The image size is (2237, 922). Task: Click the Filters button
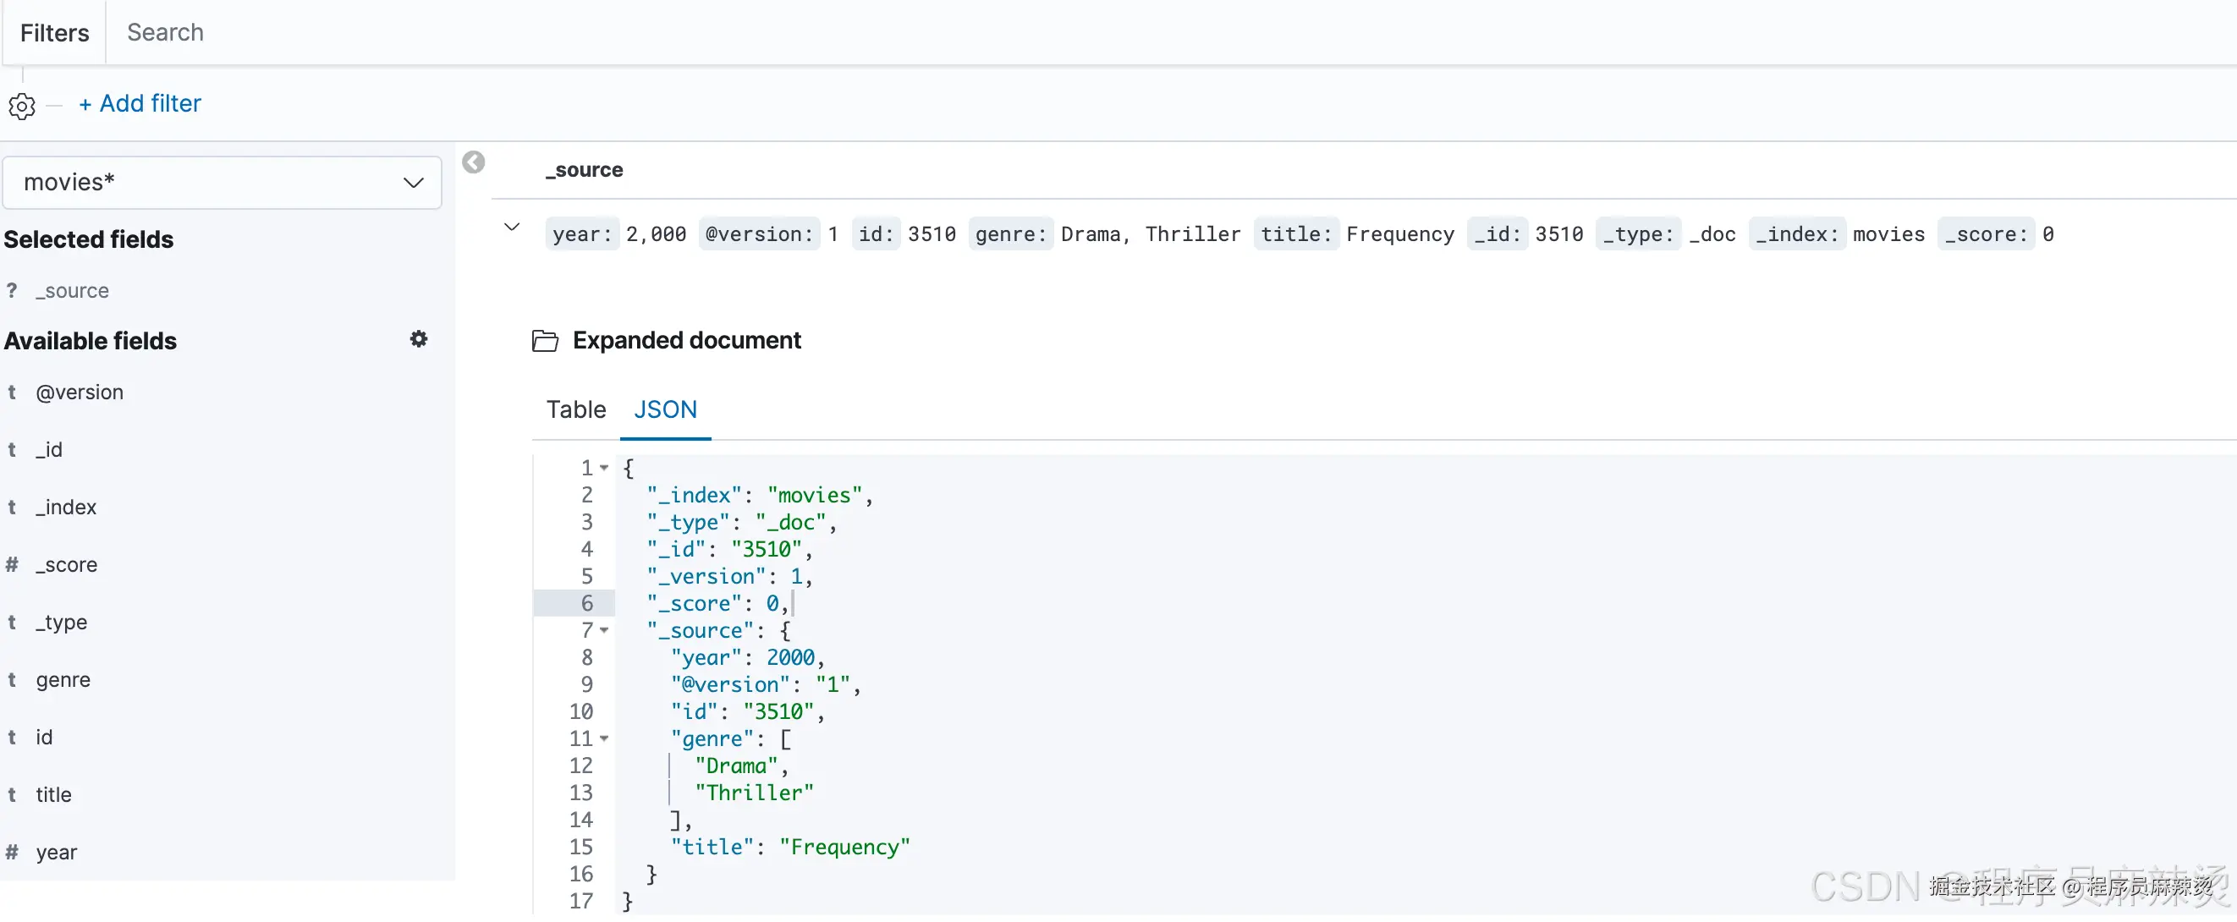pos(54,33)
